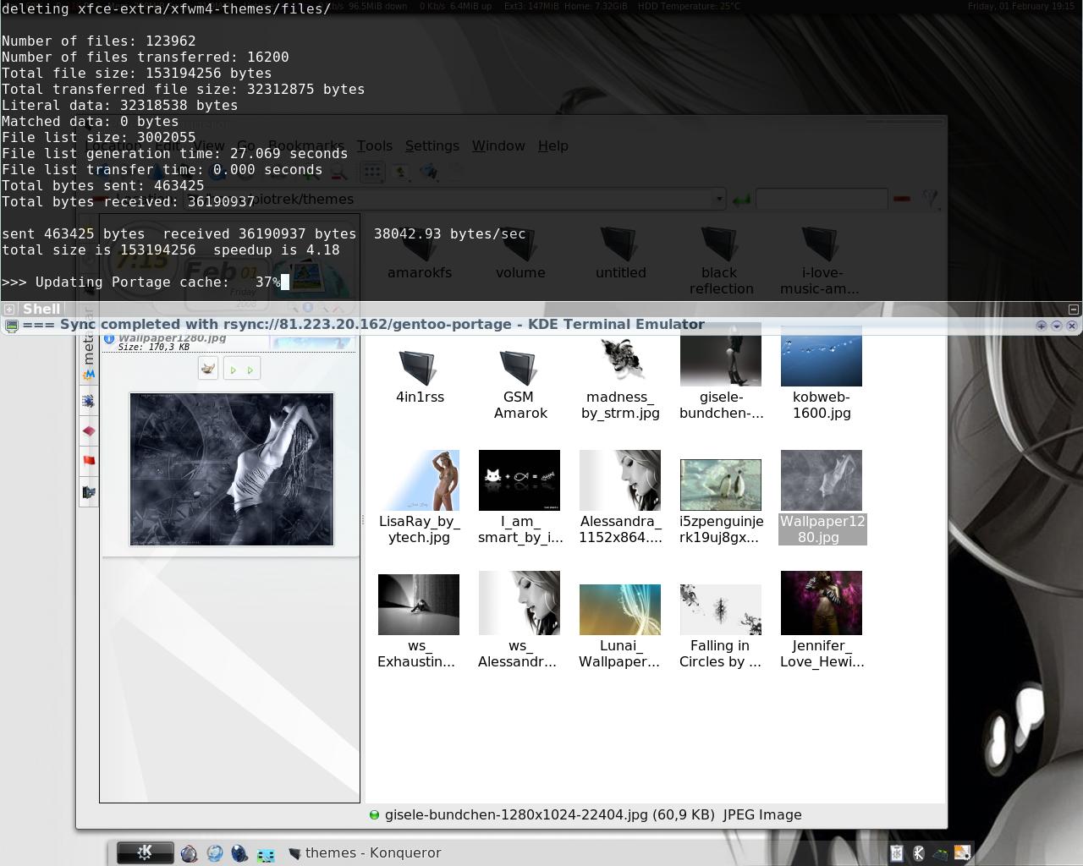1083x866 pixels.
Task: Click the Klipper clipboard tray icon
Action: (897, 853)
